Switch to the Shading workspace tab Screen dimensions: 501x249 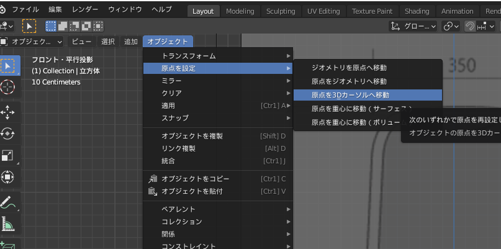pyautogui.click(x=417, y=11)
